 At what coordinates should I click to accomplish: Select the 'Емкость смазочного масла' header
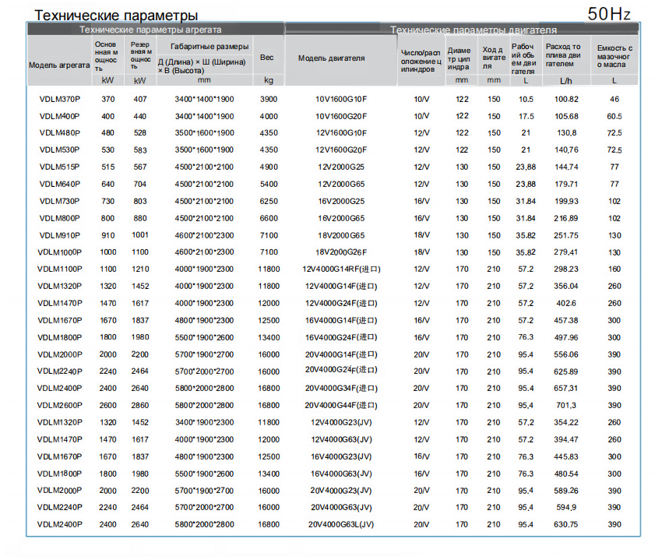click(x=614, y=56)
